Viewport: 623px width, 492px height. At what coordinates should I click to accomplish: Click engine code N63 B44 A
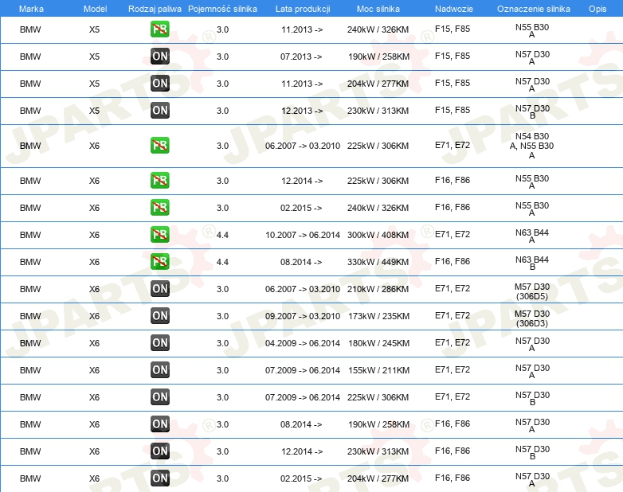532,236
